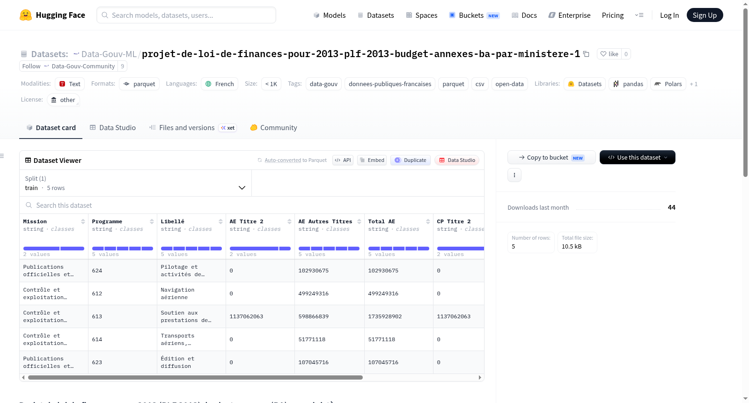Open Datasets in top navigation
This screenshot has width=749, height=403.
(x=376, y=15)
